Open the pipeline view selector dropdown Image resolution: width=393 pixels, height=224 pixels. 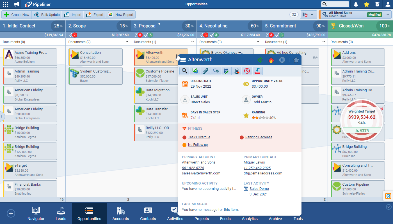309,15
